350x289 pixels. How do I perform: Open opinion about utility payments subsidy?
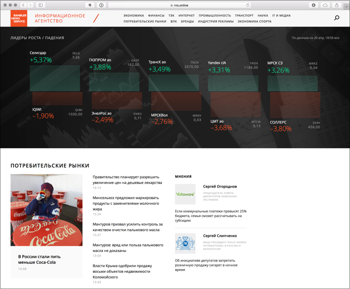(x=210, y=216)
